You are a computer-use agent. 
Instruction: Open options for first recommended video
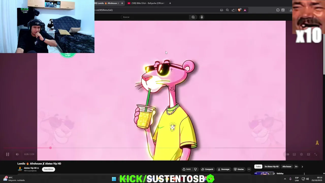(304, 174)
